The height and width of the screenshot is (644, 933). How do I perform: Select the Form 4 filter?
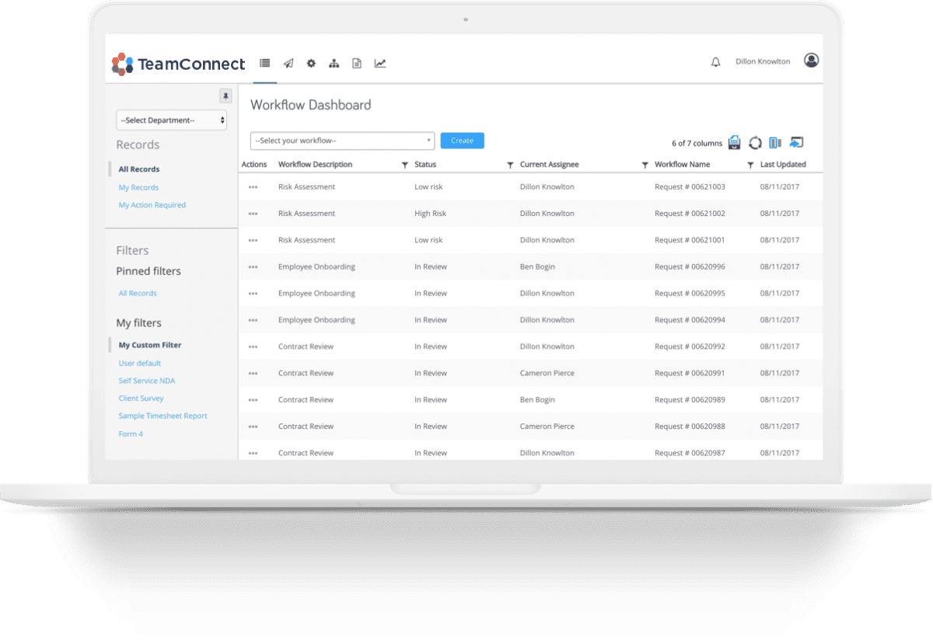(x=131, y=434)
